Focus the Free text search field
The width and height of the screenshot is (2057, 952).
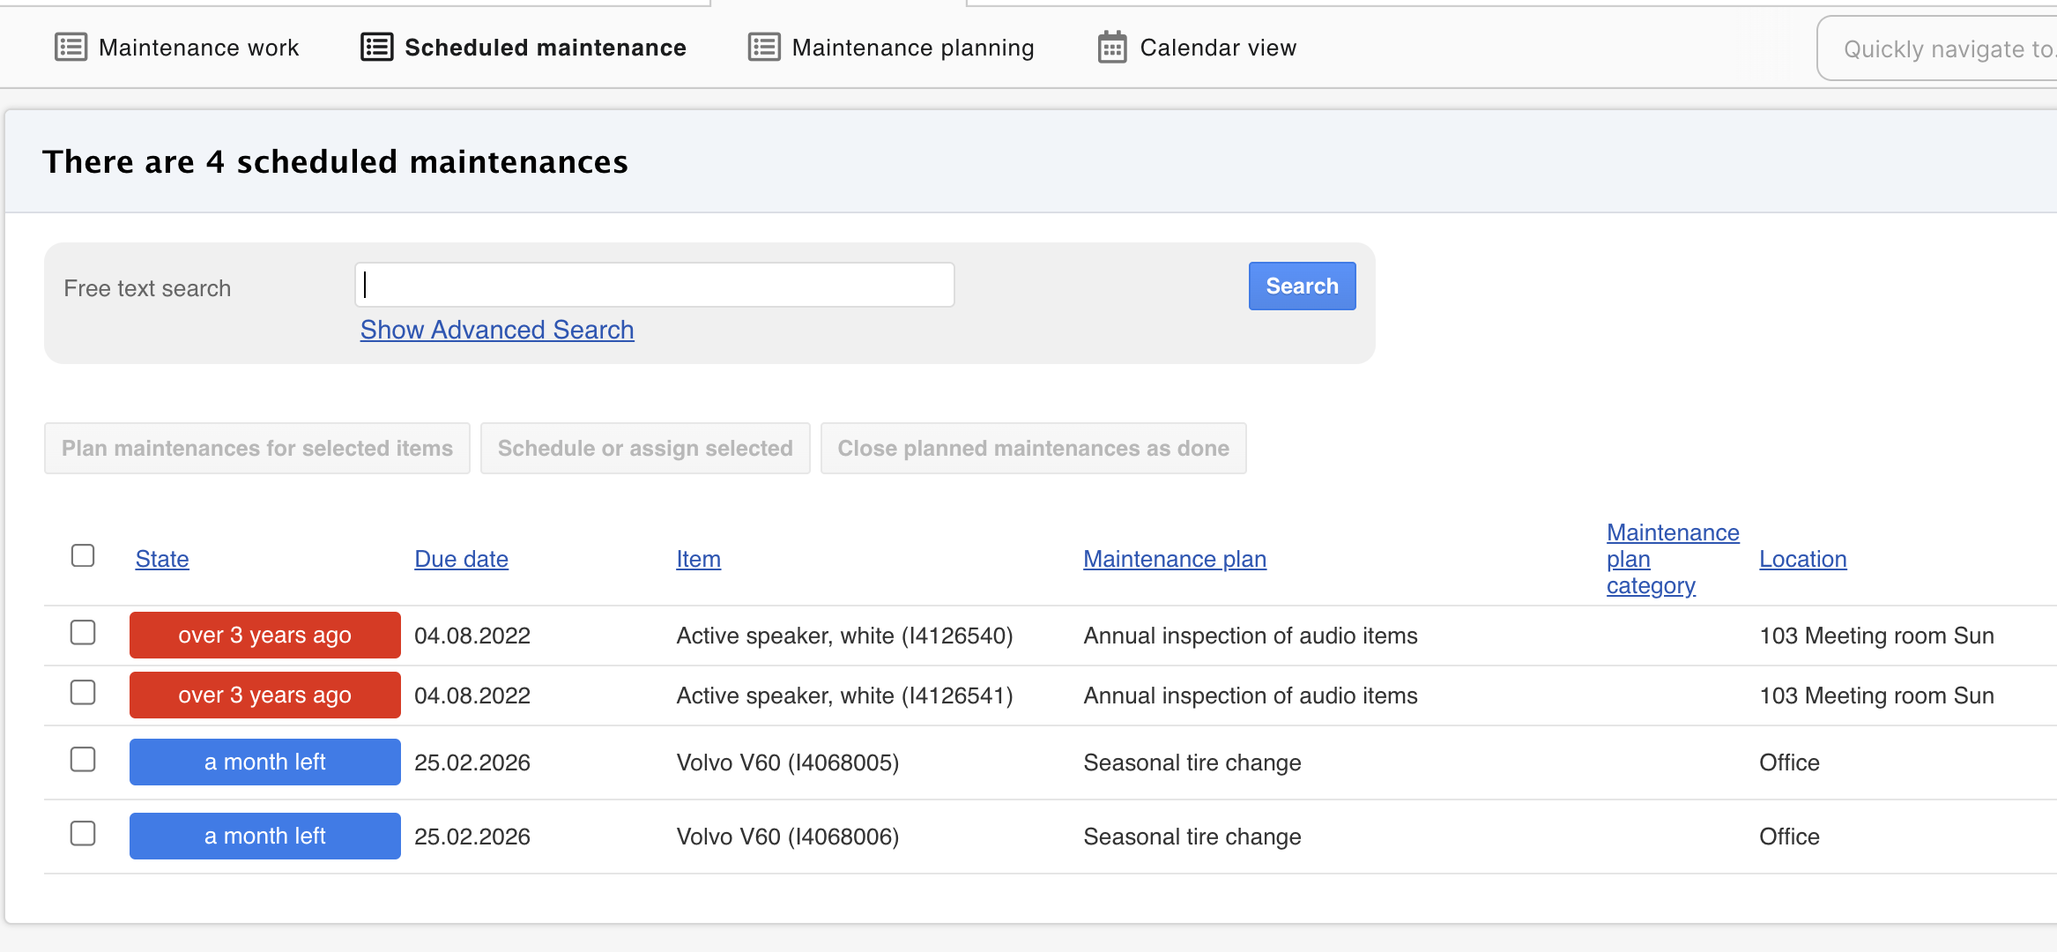point(654,285)
